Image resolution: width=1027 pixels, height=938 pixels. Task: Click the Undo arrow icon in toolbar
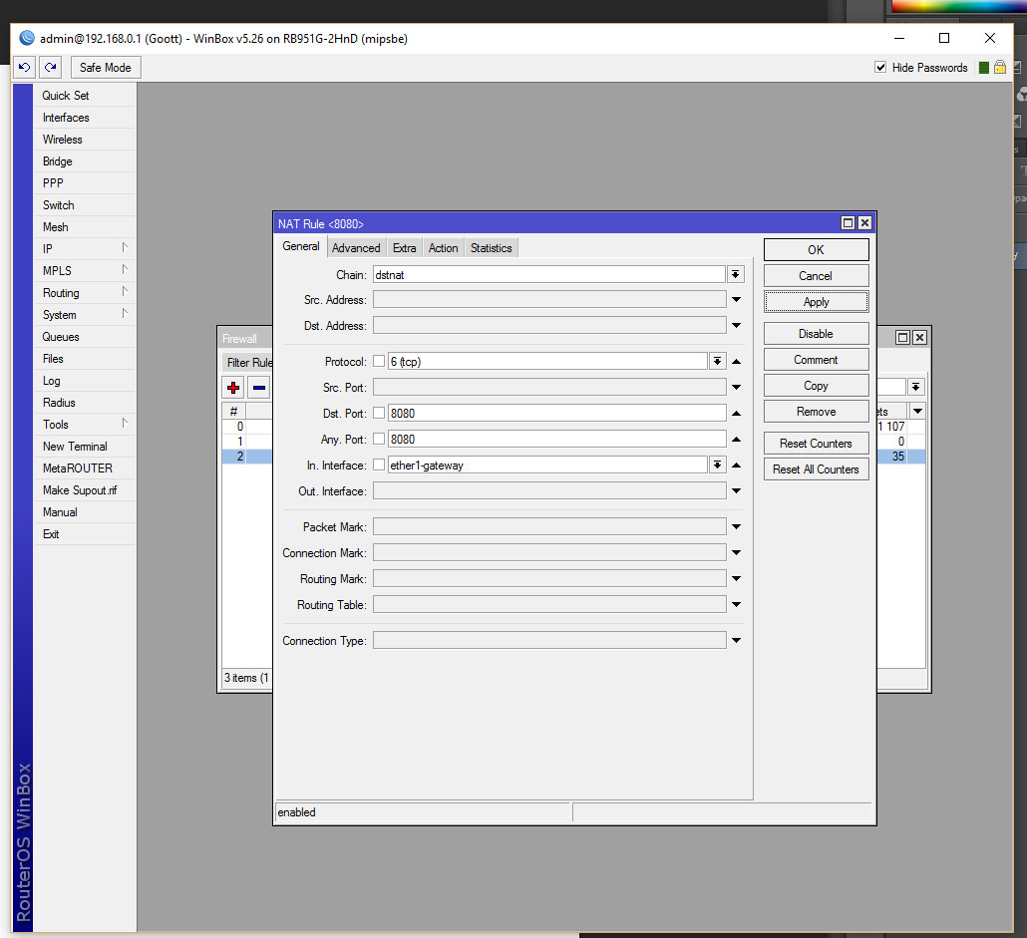(25, 68)
